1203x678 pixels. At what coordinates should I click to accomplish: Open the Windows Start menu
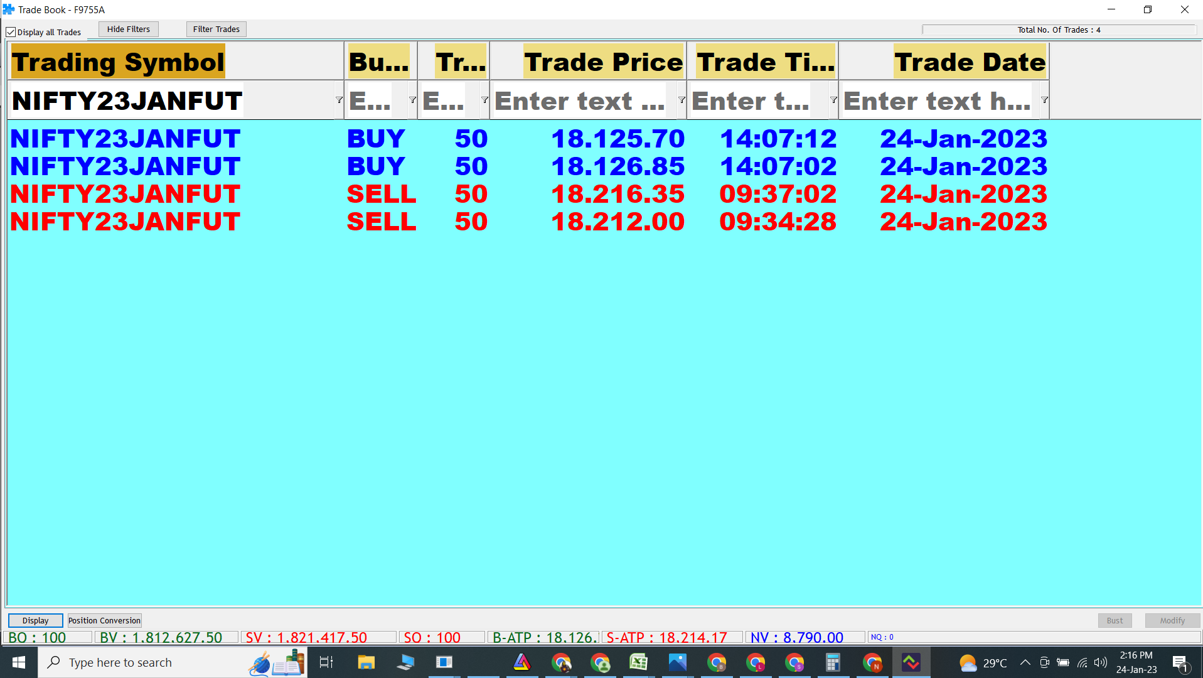pyautogui.click(x=19, y=662)
